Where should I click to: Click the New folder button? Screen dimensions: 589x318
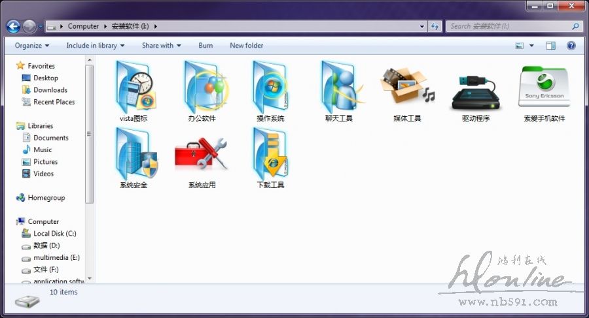point(247,46)
